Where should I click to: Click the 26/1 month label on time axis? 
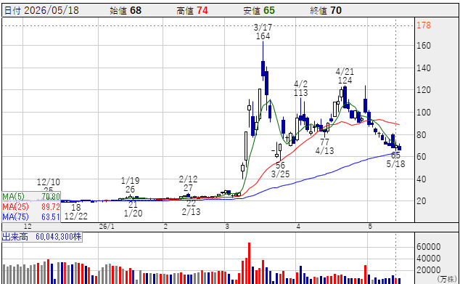click(x=107, y=227)
